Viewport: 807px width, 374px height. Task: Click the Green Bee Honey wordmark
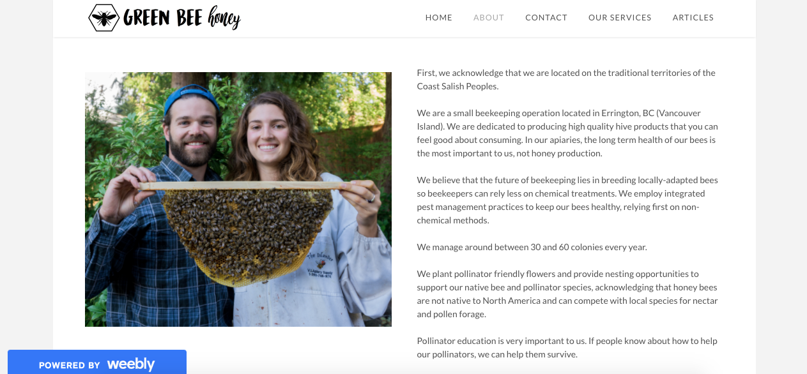182,19
